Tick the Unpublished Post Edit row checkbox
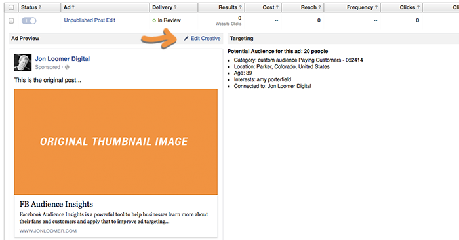The image size is (459, 240). point(11,21)
